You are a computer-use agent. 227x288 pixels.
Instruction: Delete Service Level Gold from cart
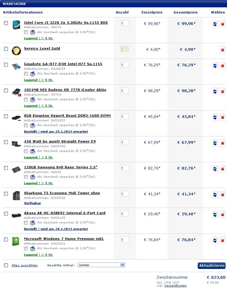coord(223,50)
